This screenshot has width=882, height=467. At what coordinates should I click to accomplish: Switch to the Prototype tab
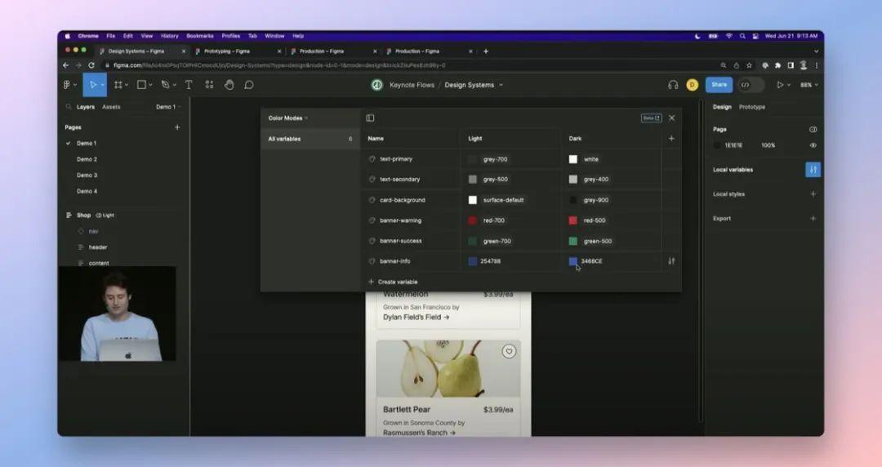752,107
